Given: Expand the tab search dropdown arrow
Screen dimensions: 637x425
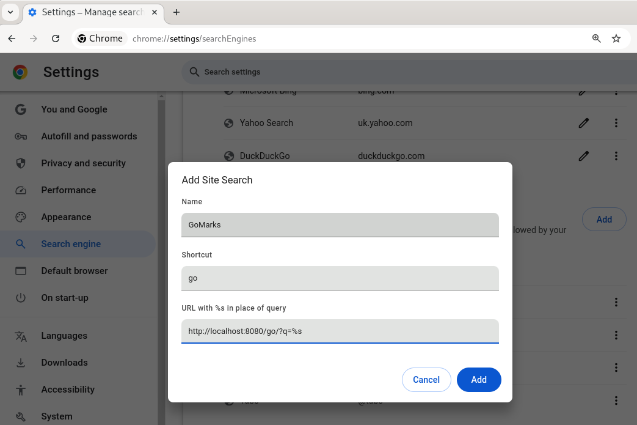Looking at the screenshot, I should pos(10,12).
